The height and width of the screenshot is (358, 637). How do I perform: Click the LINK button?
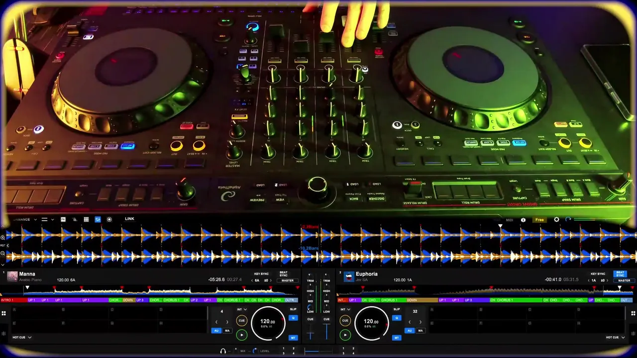tap(129, 219)
